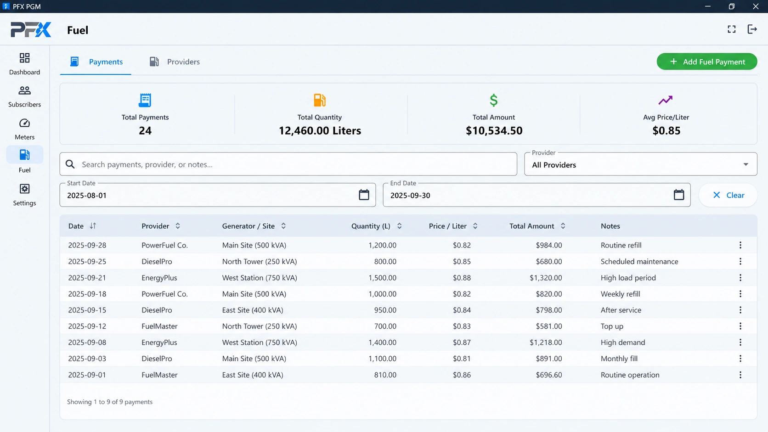Select the 'Scheduled maintenance' note cell
The width and height of the screenshot is (768, 432).
click(639, 261)
